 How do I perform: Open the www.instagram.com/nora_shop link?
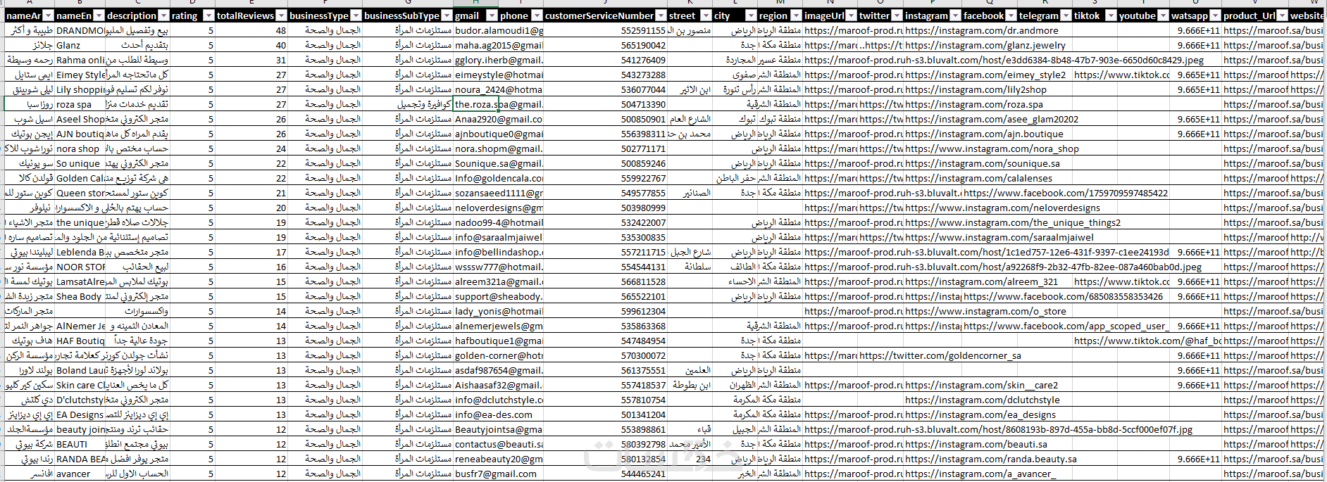992,148
